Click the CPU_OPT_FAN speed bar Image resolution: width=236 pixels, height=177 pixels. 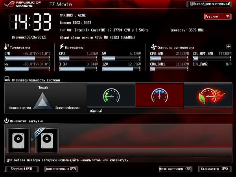coord(212,58)
